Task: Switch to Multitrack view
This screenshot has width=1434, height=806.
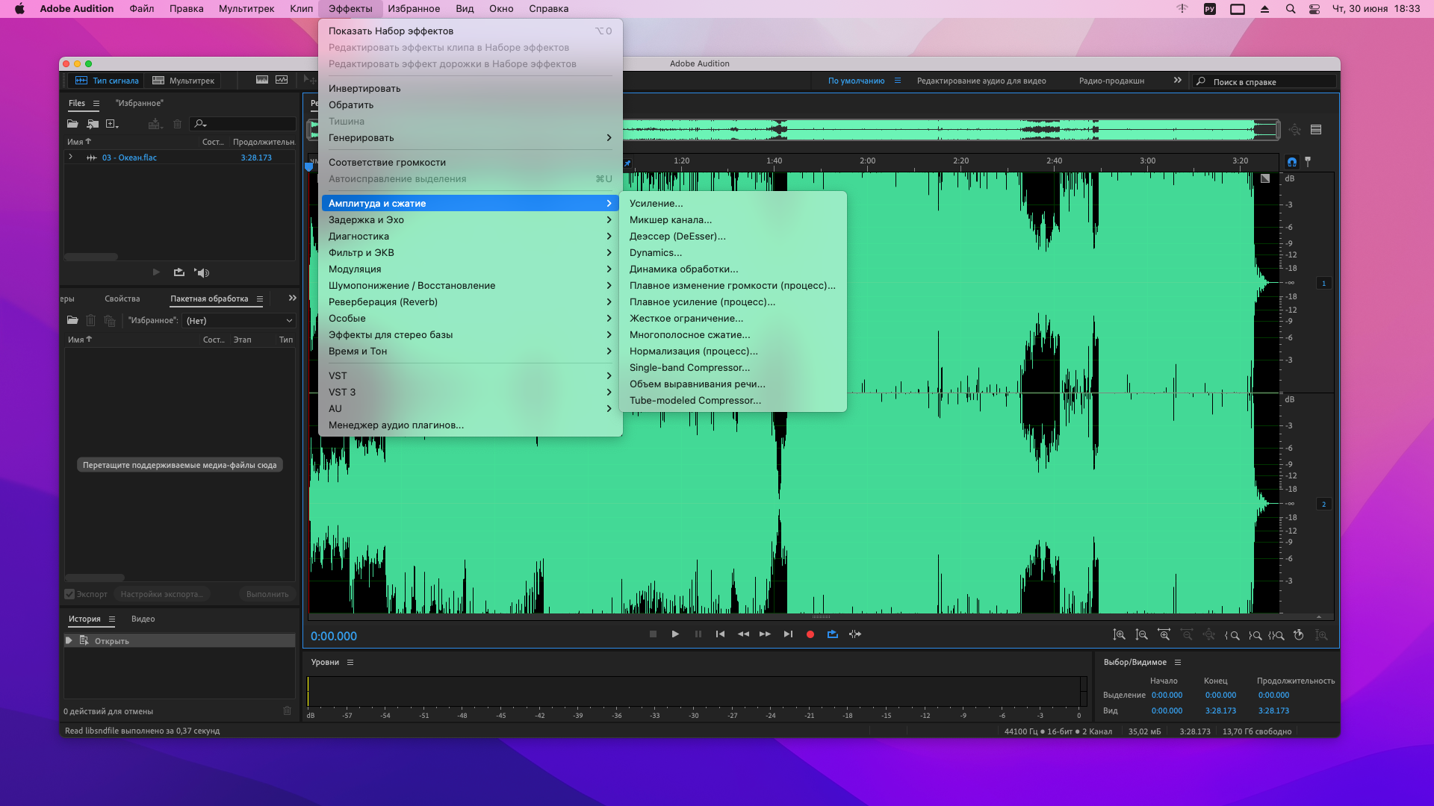Action: coord(184,81)
